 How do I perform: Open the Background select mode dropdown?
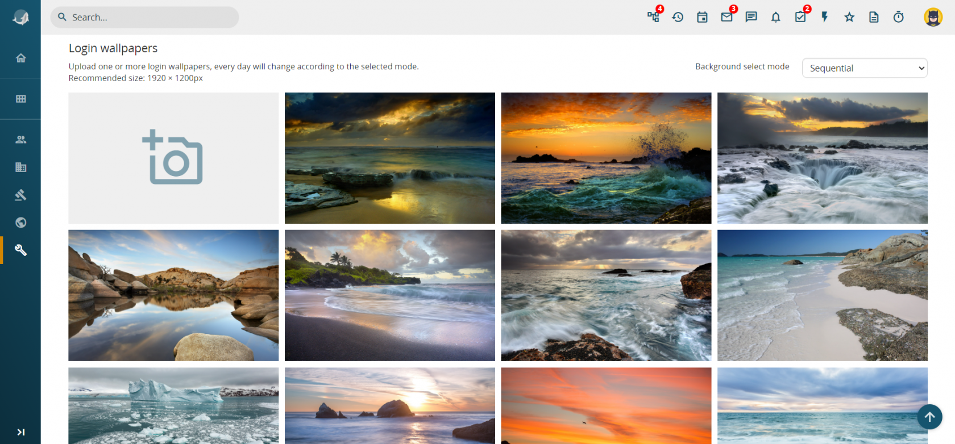pyautogui.click(x=865, y=68)
